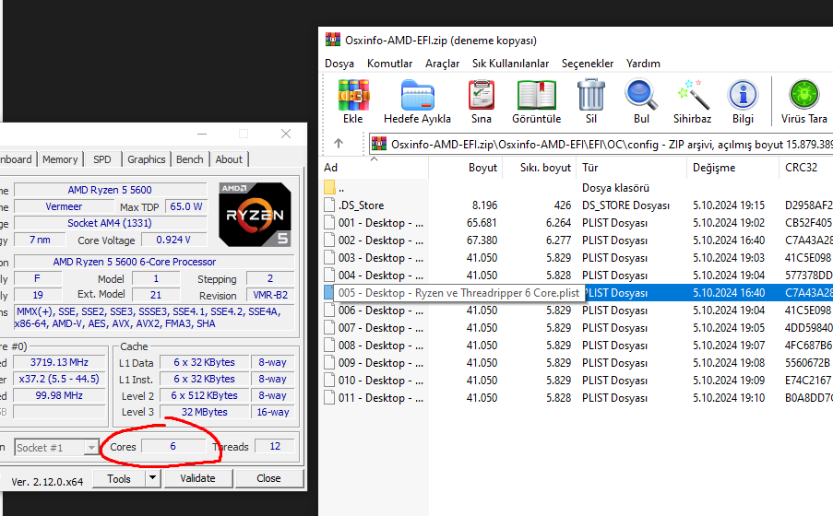Click the Bul magnifier icon
This screenshot has height=516, width=833.
pos(641,95)
